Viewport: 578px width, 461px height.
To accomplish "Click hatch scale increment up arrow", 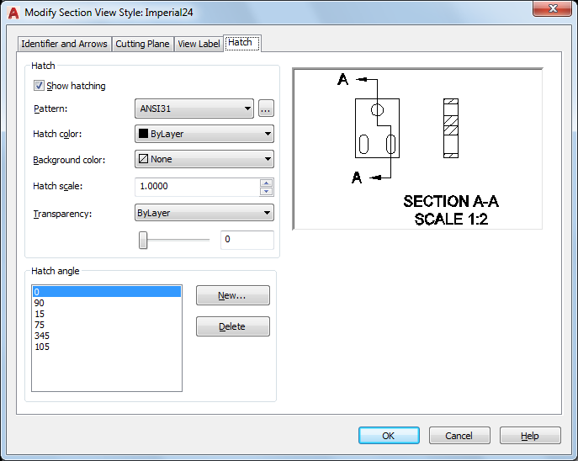I will [x=267, y=183].
